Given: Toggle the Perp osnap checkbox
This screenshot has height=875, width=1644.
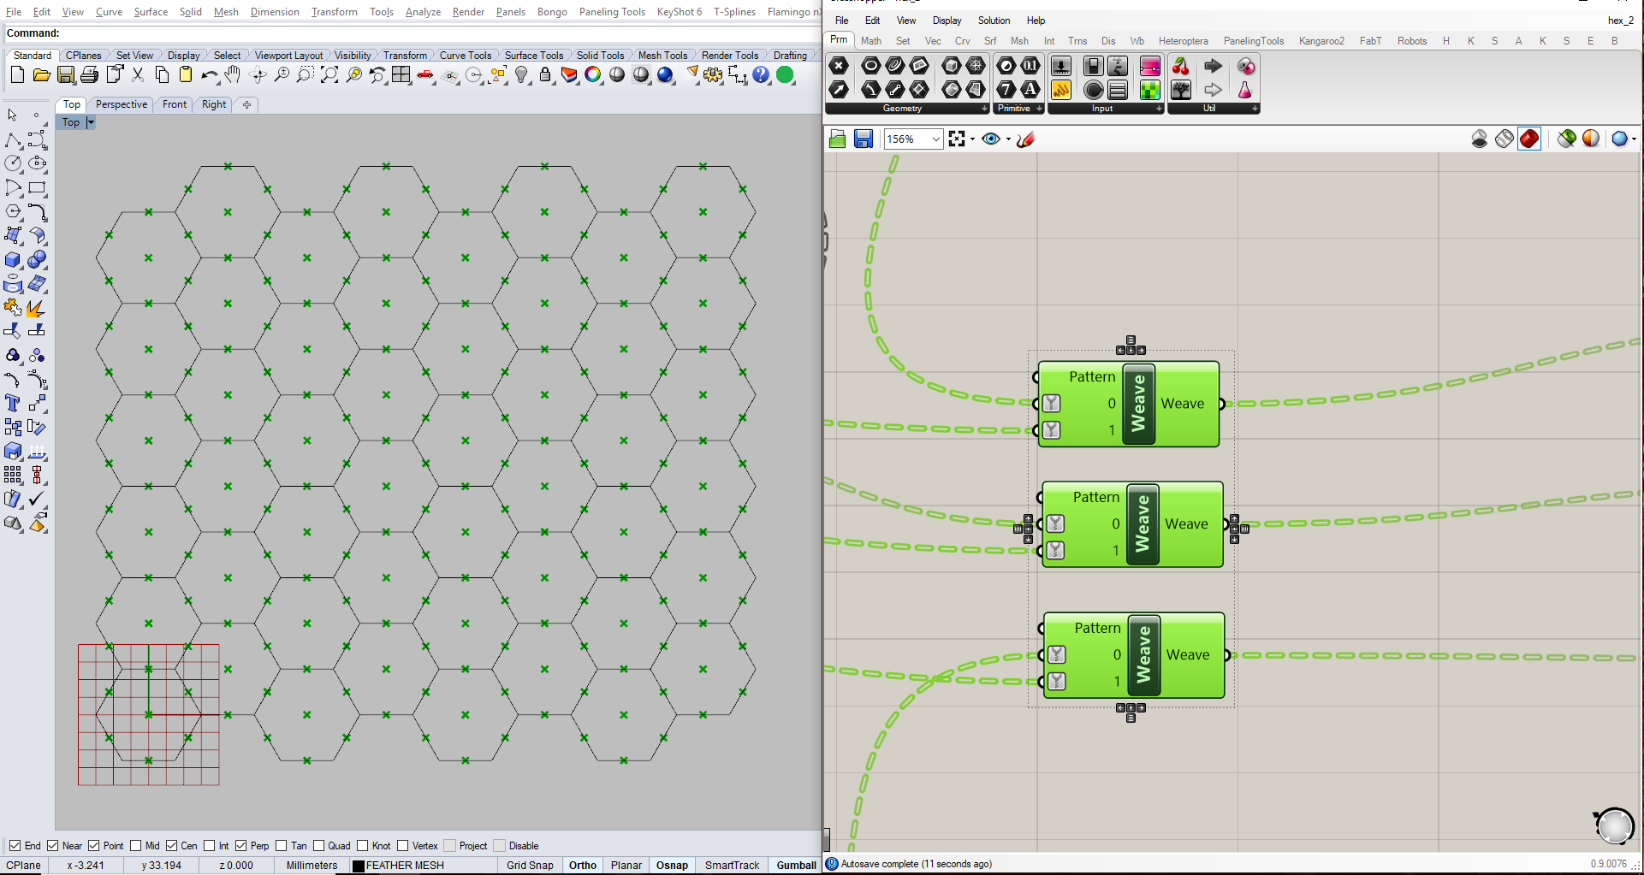Looking at the screenshot, I should (x=241, y=846).
